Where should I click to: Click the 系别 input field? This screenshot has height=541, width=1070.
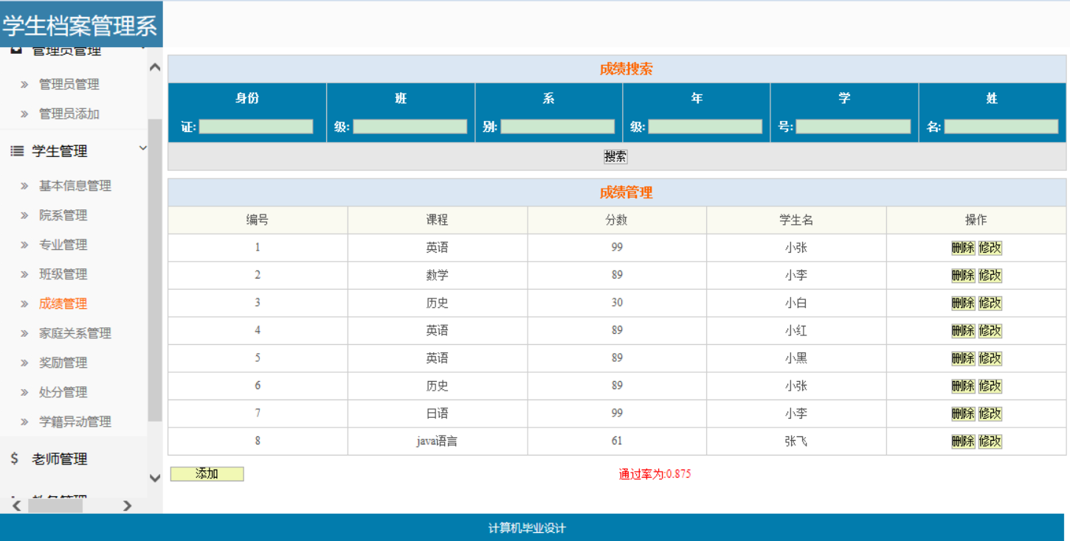[558, 127]
